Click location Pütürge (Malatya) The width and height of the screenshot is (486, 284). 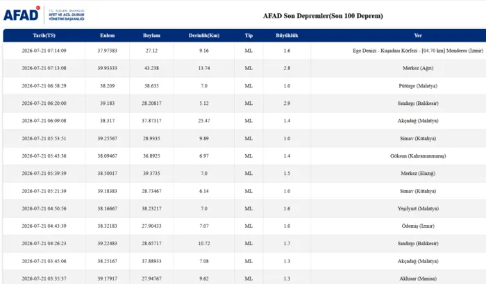tap(418, 85)
